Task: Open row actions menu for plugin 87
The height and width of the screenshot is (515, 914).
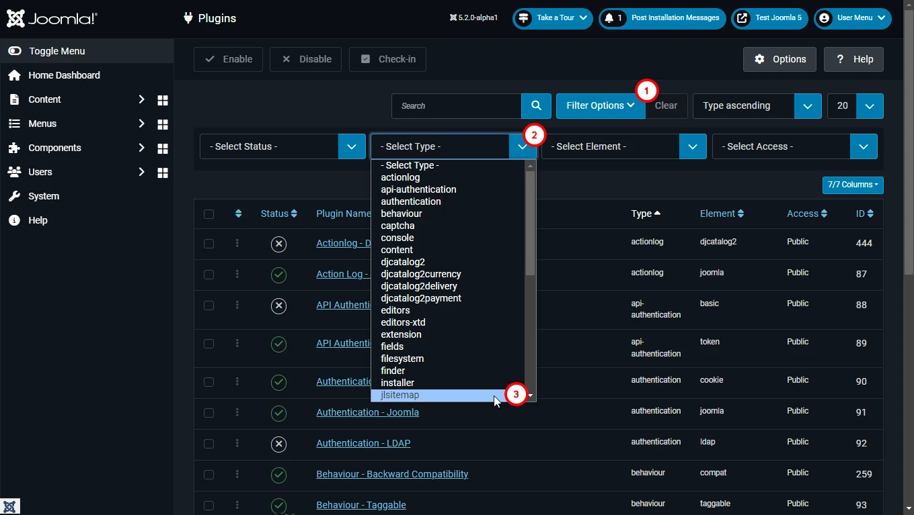Action: 237,274
